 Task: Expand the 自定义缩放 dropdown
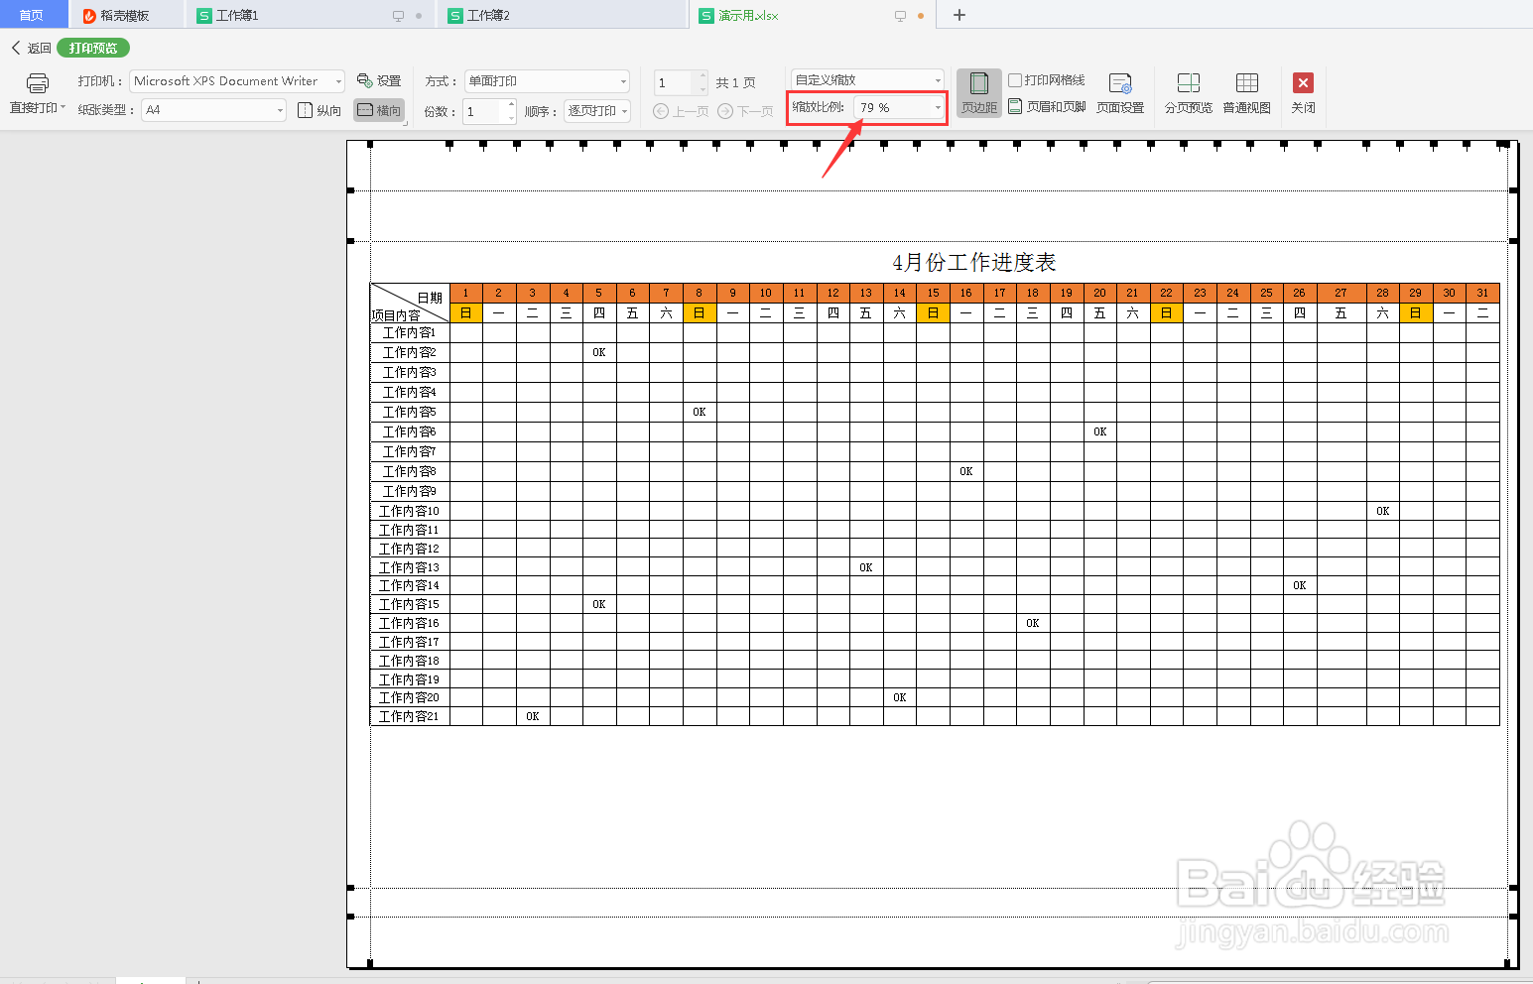coord(938,80)
